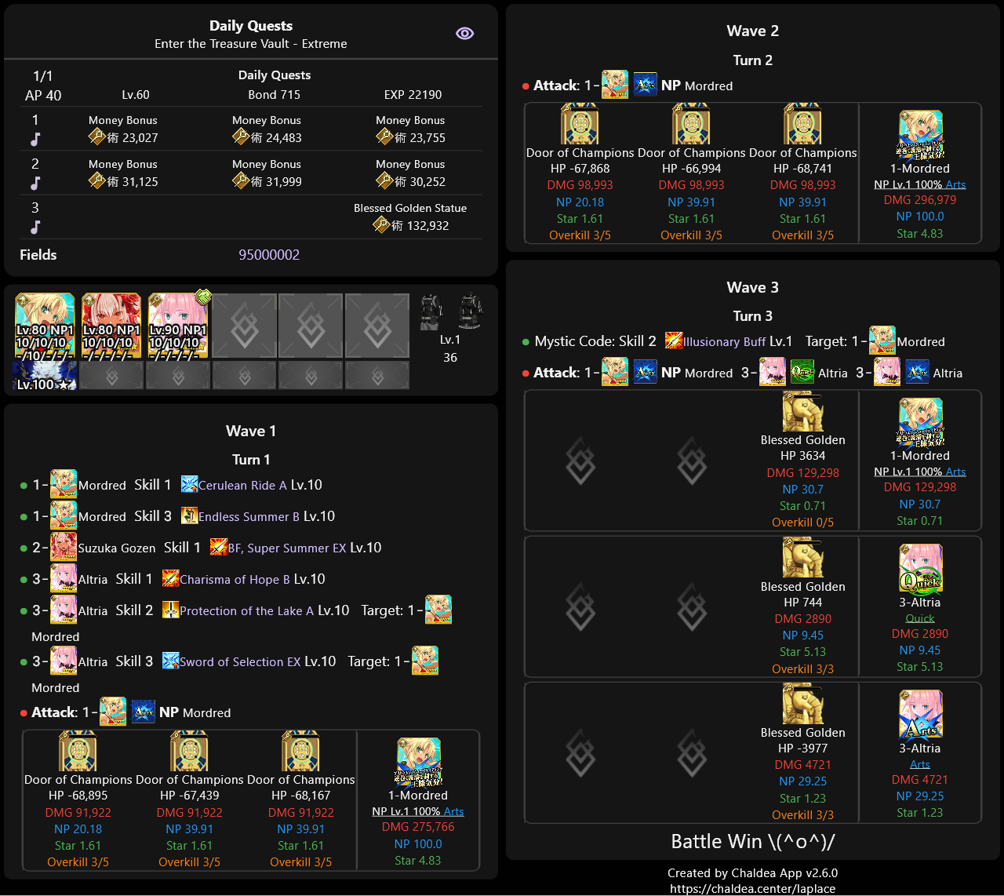1004x896 pixels.
Task: Open the Blessed Golden enemy with HP -3977
Action: [x=802, y=704]
